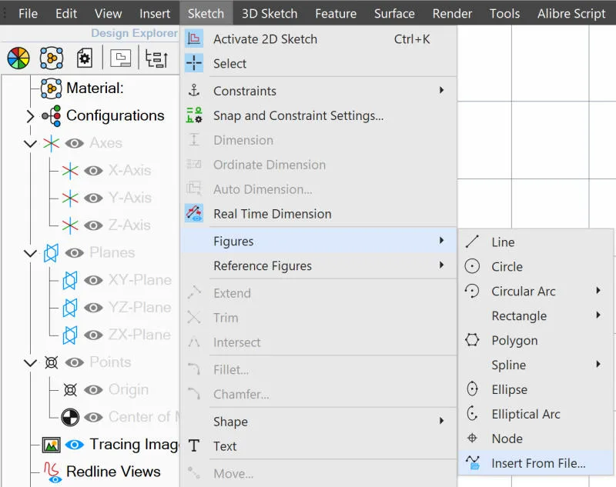Expand the Configurations tree node

[x=30, y=115]
